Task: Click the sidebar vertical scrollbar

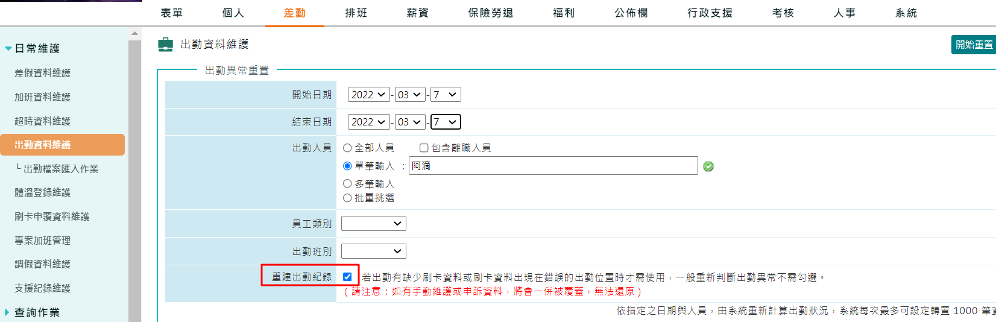Action: [134, 181]
